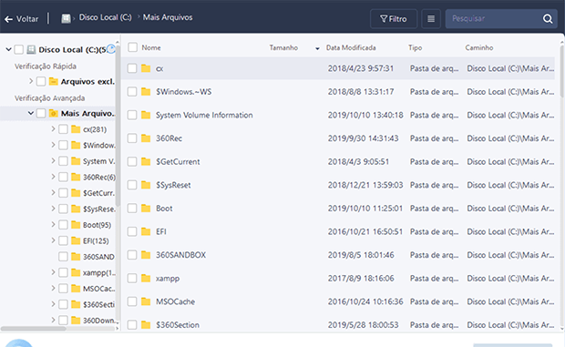Toggle the select-all checkbox beside Nome

pyautogui.click(x=133, y=47)
